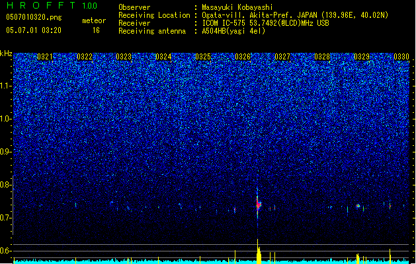Click the kHz axis unit label
This screenshot has height=264, width=416.
click(x=6, y=53)
